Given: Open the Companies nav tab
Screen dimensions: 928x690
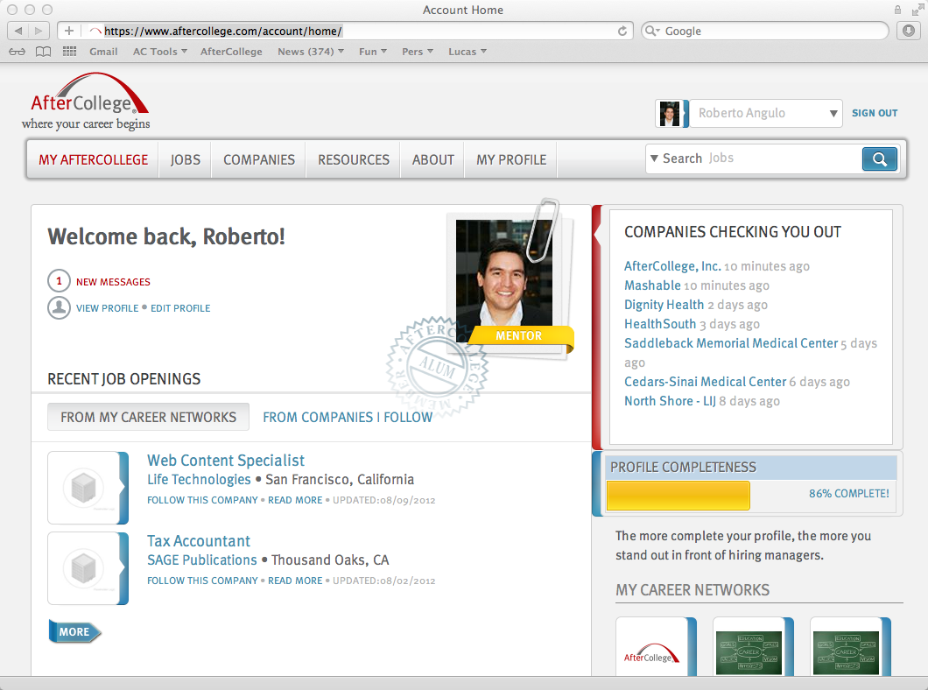Looking at the screenshot, I should 258,159.
